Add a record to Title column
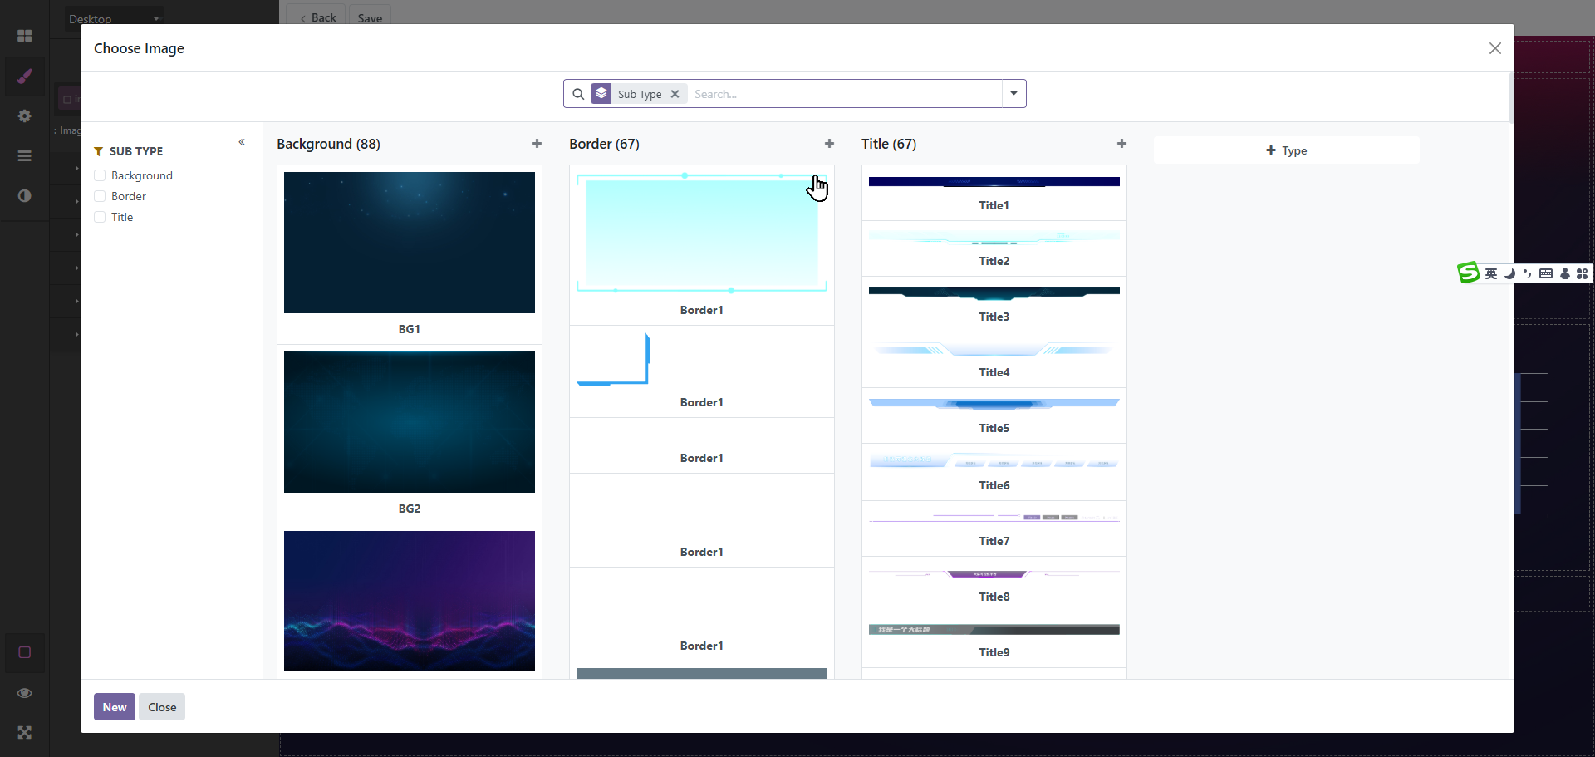 point(1121,144)
